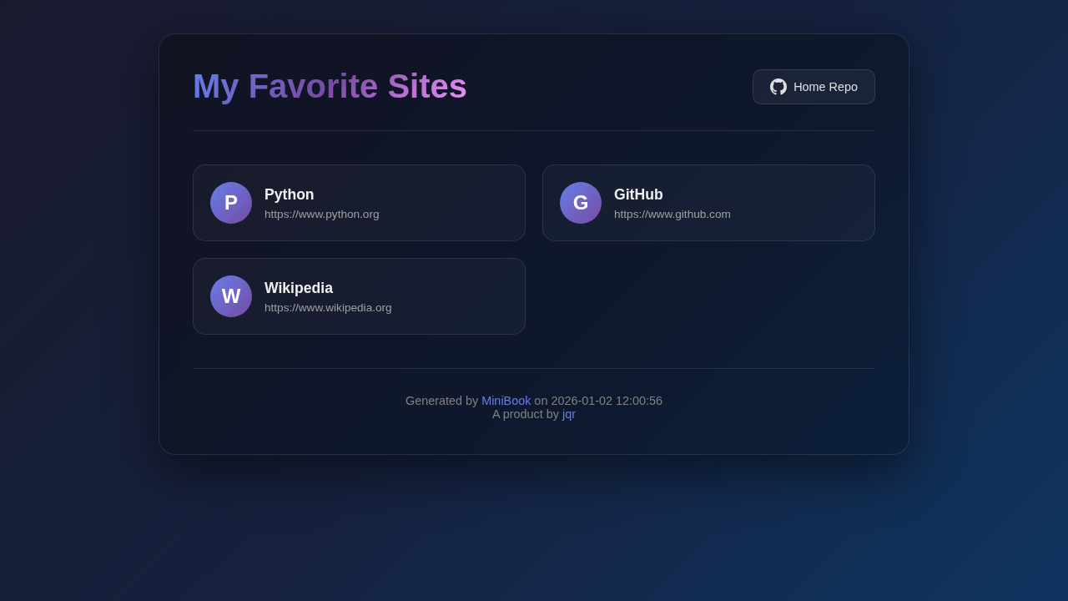Viewport: 1068px width, 601px height.
Task: Click the 'A product by' footer text
Action: [526, 414]
